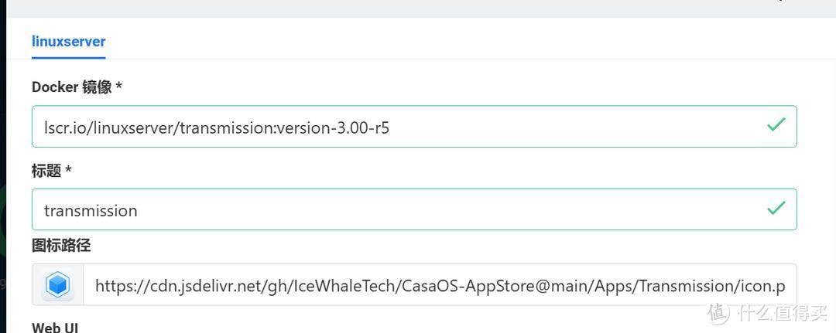This screenshot has width=836, height=333.
Task: Click the 什么值得买 watermark text
Action: pos(783,314)
